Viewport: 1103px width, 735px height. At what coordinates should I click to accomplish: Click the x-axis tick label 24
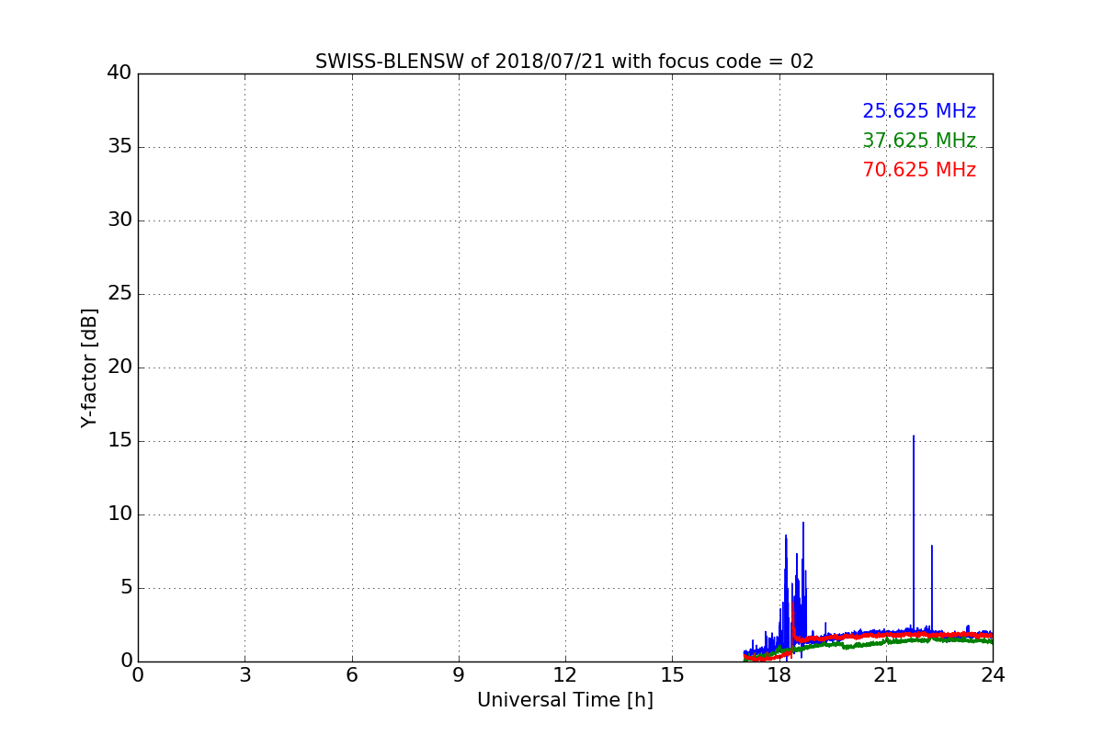coord(992,674)
